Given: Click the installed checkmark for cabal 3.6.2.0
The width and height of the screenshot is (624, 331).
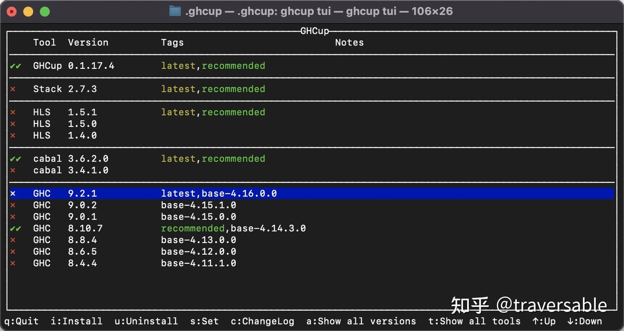Looking at the screenshot, I should pos(15,159).
